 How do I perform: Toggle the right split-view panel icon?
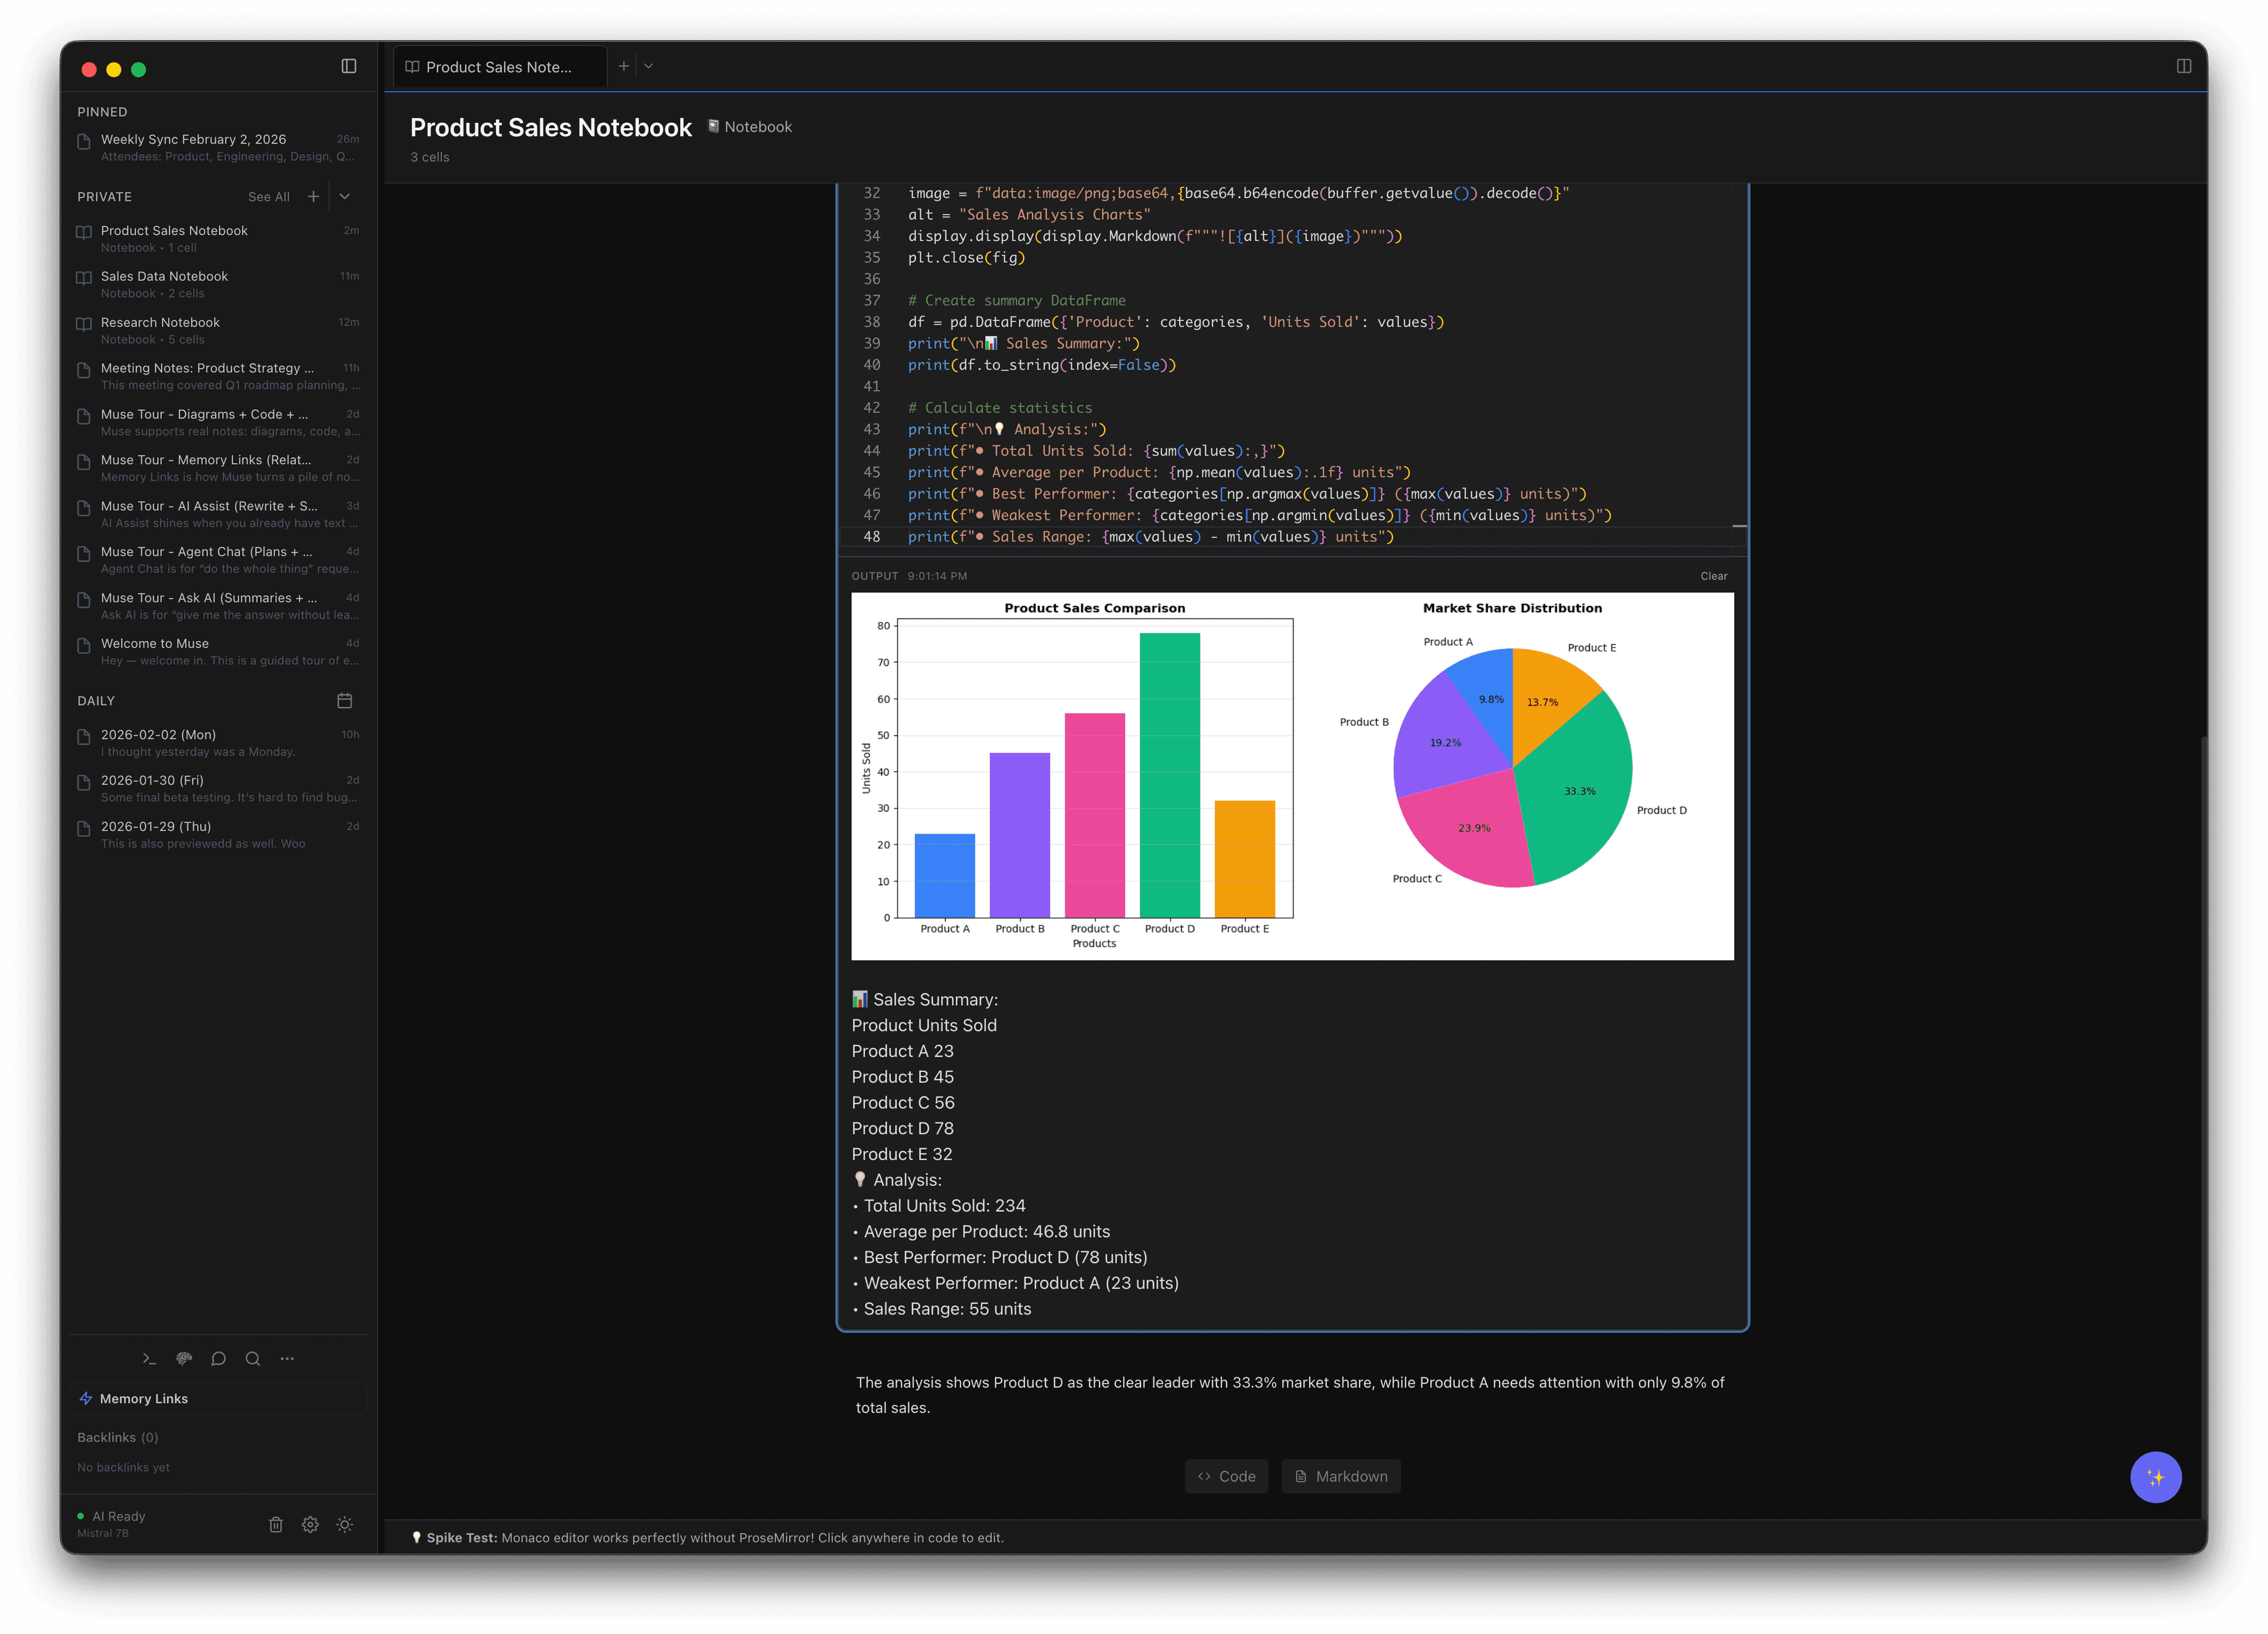click(x=2185, y=66)
